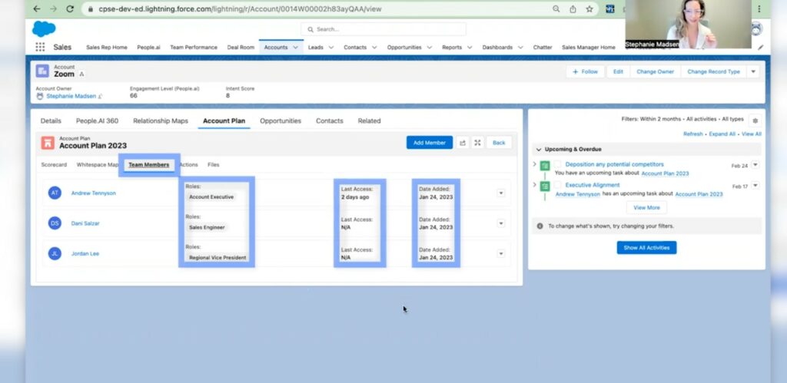Screen dimensions: 787x383
Task: Click the Account record icon in header
Action: click(42, 71)
